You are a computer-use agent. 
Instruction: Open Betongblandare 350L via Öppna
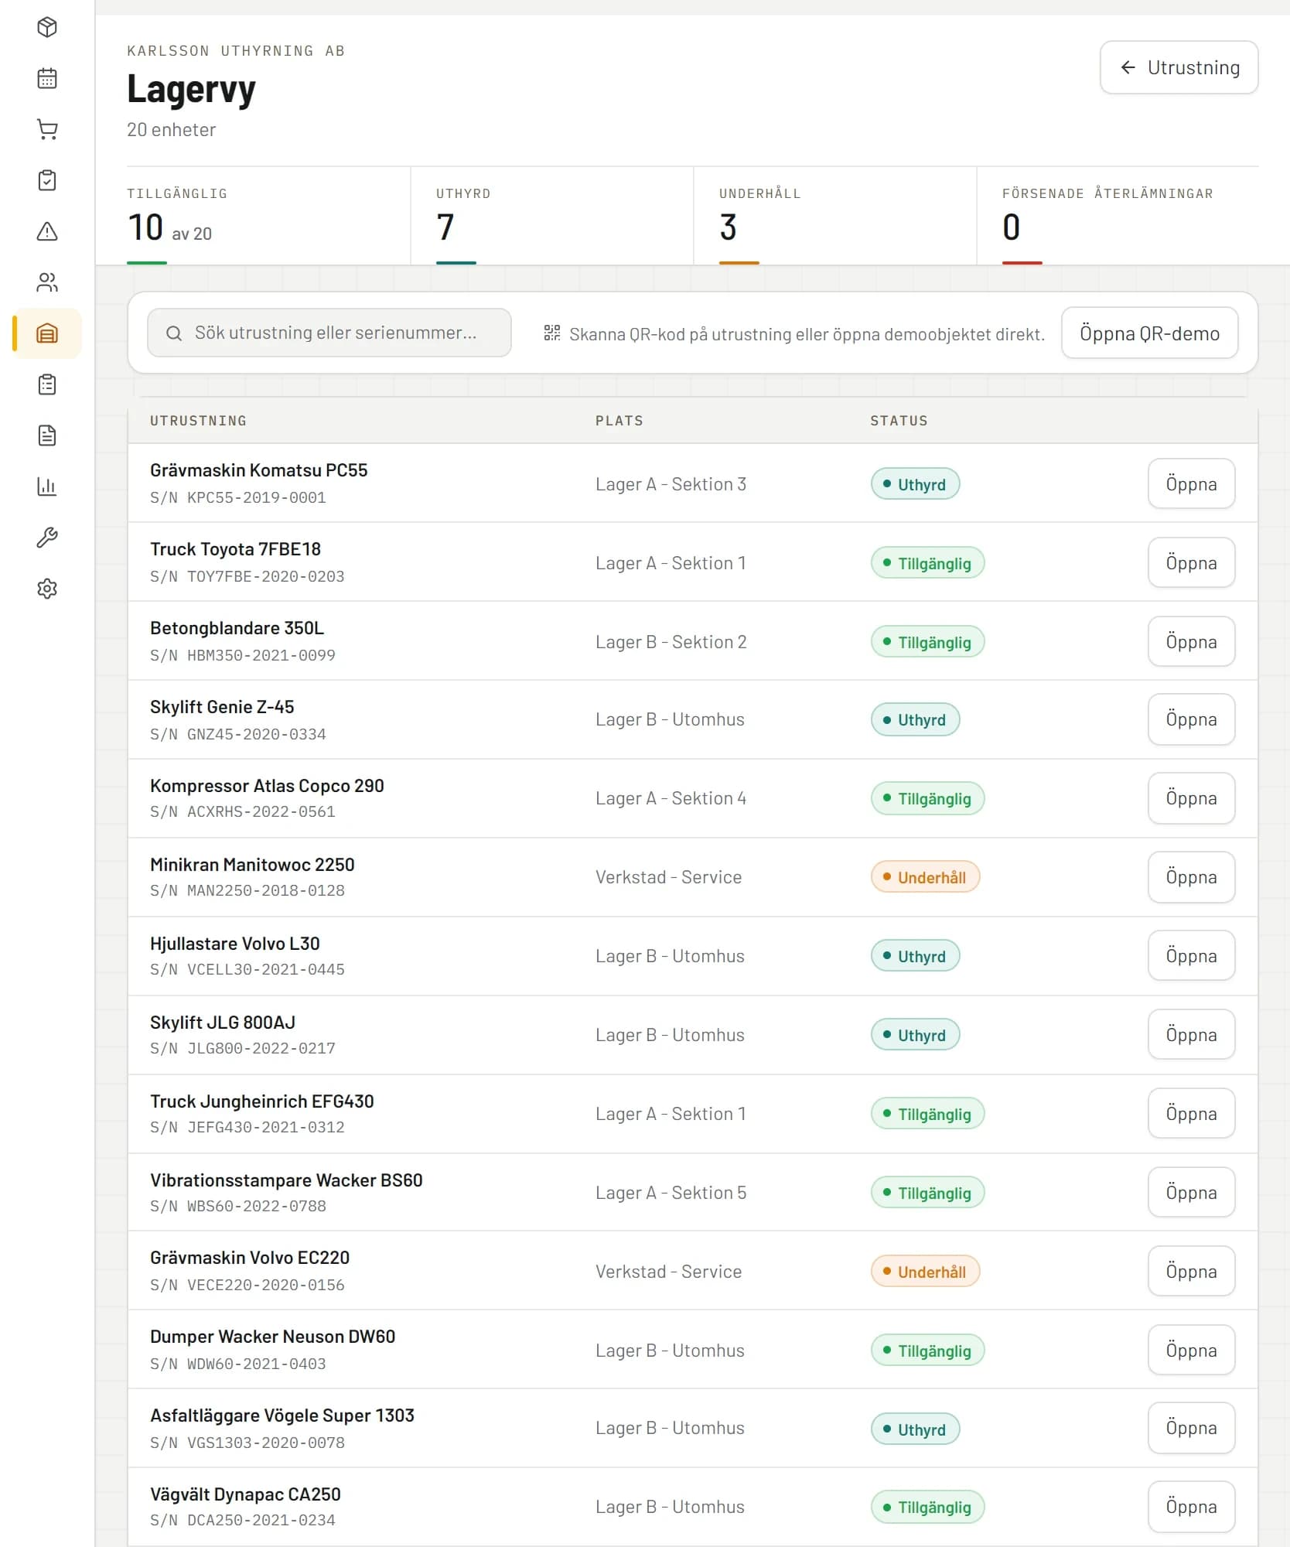click(x=1191, y=642)
